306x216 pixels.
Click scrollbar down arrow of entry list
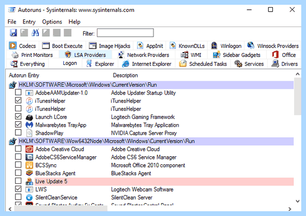tap(298, 201)
